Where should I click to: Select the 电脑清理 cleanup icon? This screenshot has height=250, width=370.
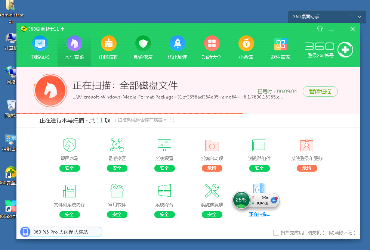point(108,44)
